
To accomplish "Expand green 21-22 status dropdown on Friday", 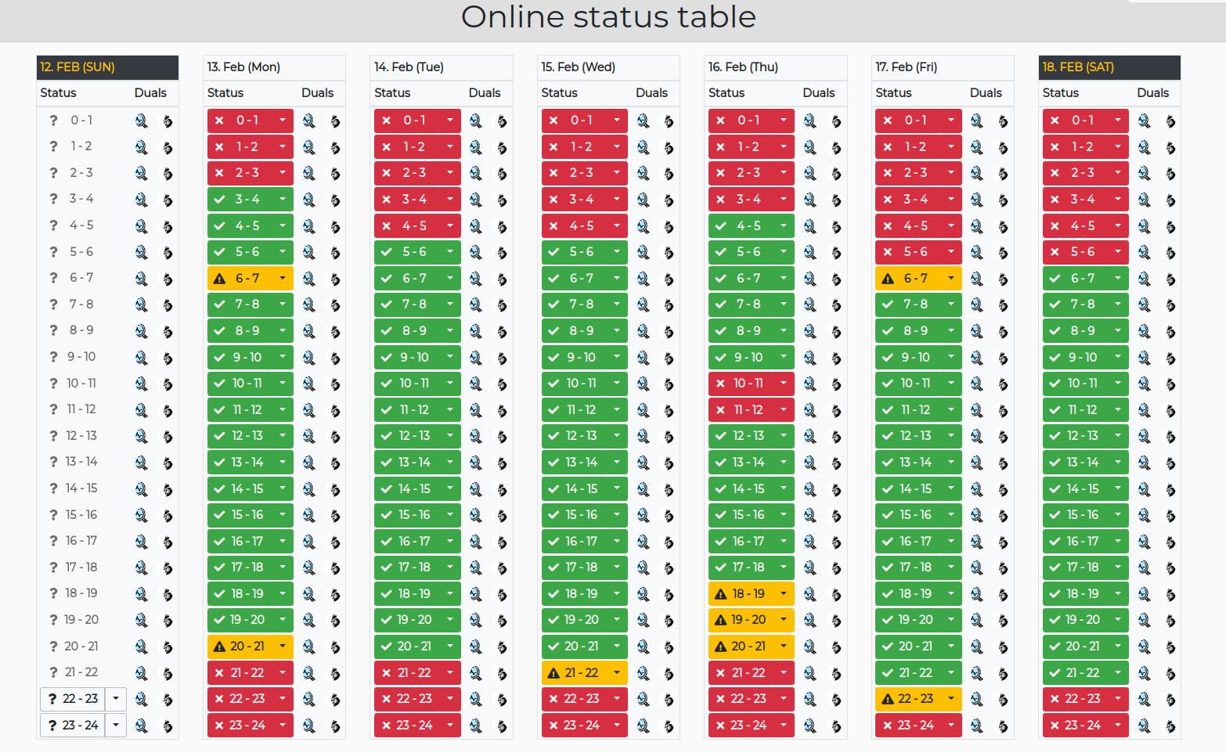I will (x=951, y=673).
